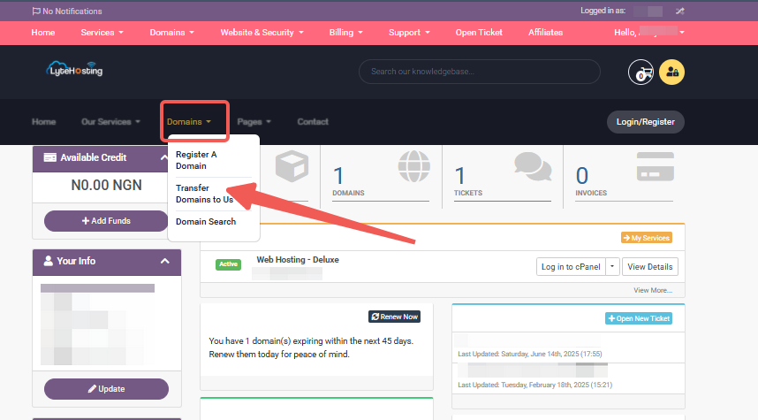This screenshot has height=420, width=758.
Task: Click the green Active status badge
Action: pyautogui.click(x=228, y=264)
